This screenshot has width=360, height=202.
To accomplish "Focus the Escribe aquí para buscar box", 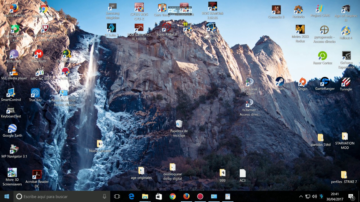I will click(62, 196).
